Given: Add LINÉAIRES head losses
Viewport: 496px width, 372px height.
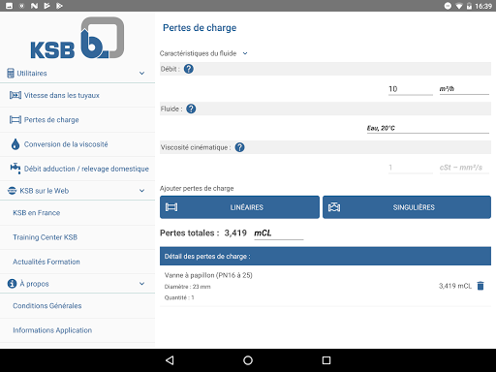Looking at the screenshot, I should click(239, 207).
